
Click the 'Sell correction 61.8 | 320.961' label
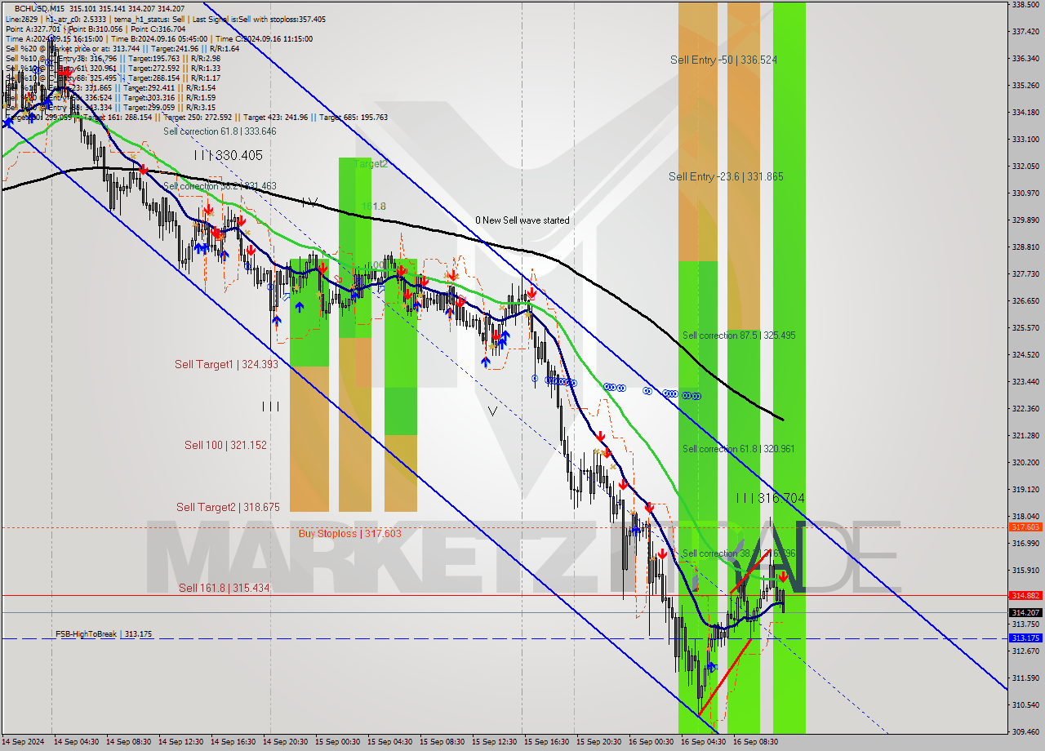(739, 449)
